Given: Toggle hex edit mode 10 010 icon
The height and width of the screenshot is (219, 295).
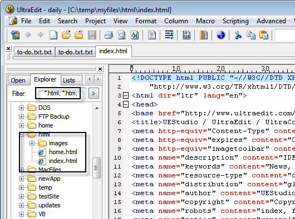Looking at the screenshot, I should [x=186, y=35].
